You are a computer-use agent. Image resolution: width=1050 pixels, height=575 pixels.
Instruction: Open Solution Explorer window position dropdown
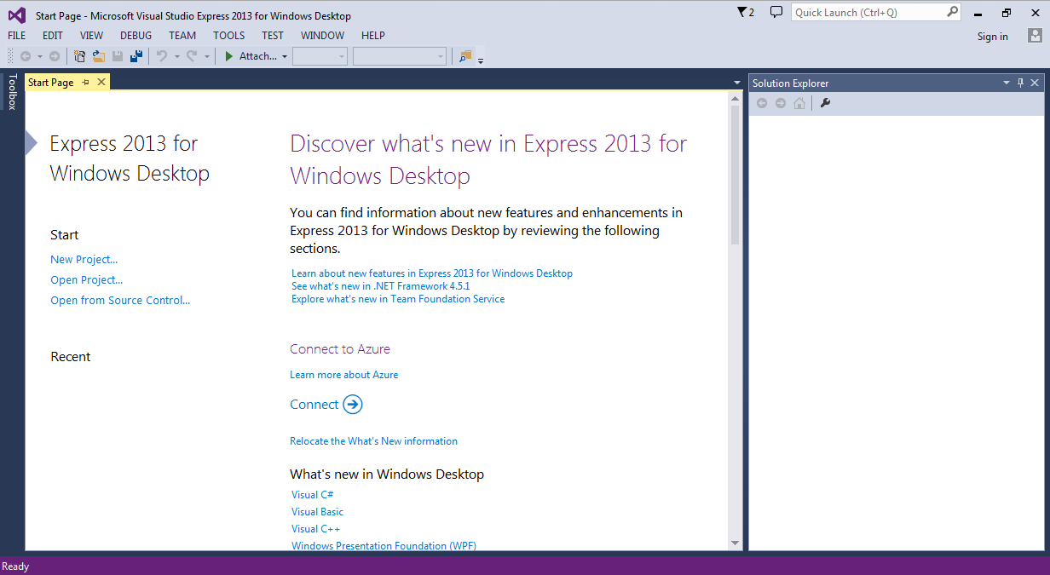coord(1007,83)
